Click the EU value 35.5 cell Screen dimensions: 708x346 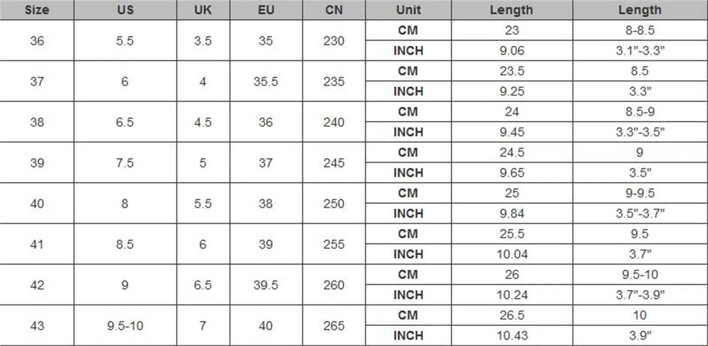pyautogui.click(x=265, y=81)
